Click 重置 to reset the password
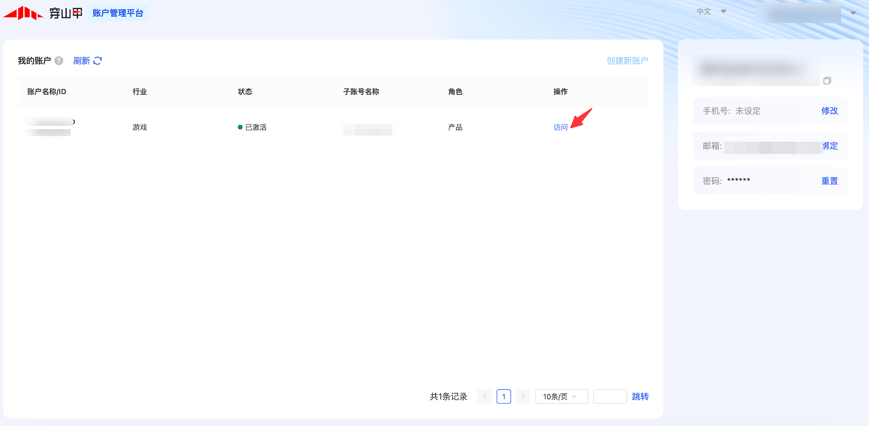 (x=829, y=181)
